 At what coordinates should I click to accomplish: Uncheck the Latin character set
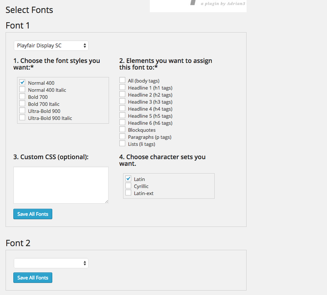[x=128, y=179]
